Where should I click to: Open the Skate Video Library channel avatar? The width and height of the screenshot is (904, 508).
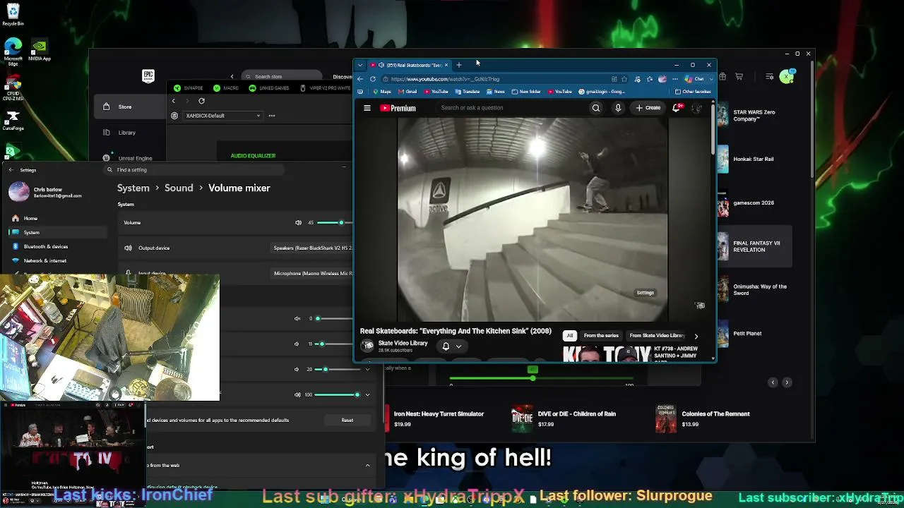(367, 346)
